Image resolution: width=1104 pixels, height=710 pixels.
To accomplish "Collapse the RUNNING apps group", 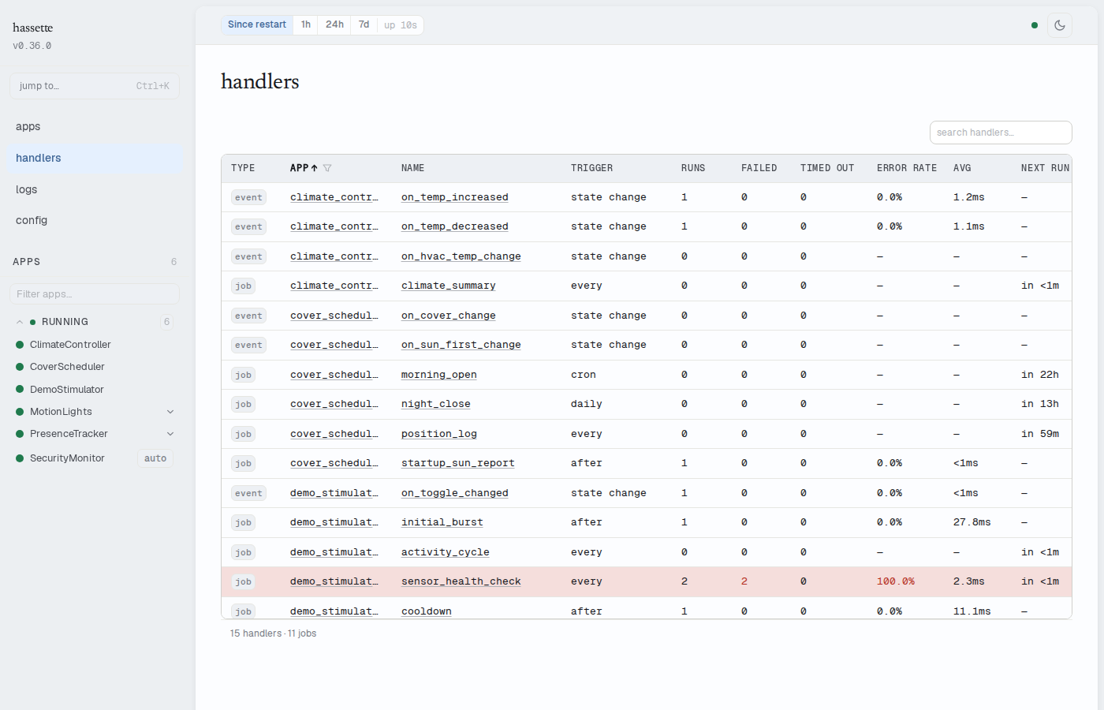I will pos(20,322).
